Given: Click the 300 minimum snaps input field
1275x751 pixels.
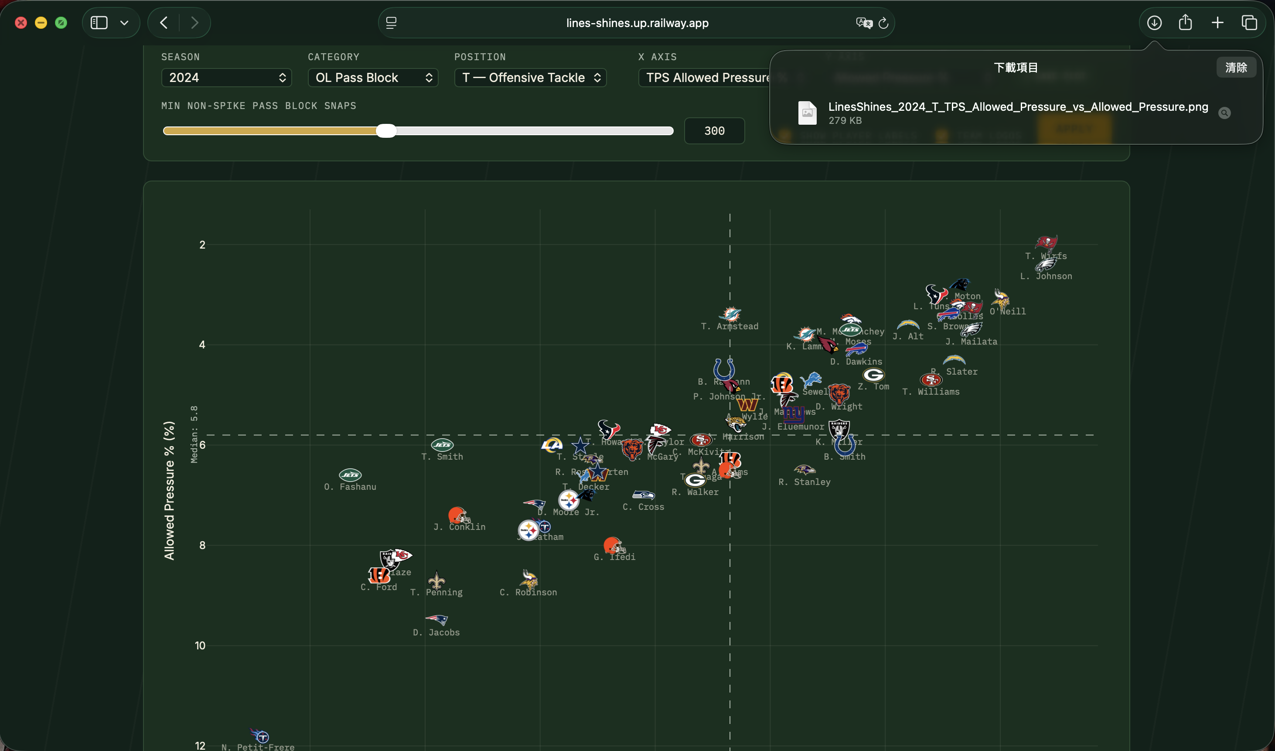Looking at the screenshot, I should [714, 131].
